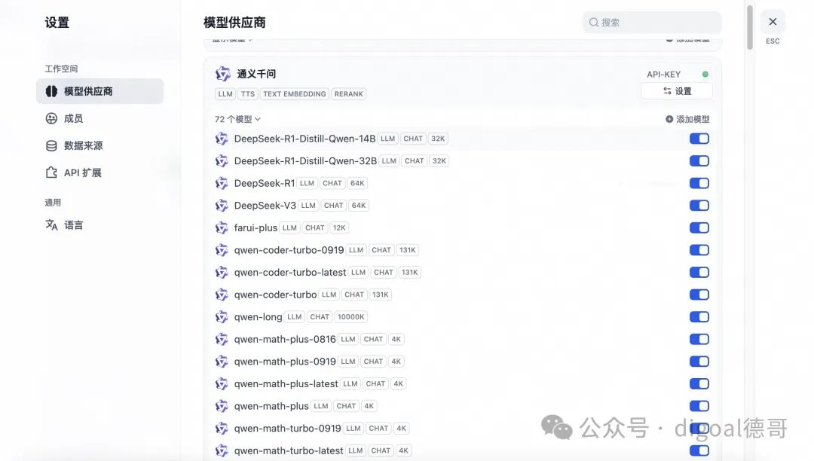The width and height of the screenshot is (814, 461).
Task: Open the 语言 settings
Action: tap(99, 224)
